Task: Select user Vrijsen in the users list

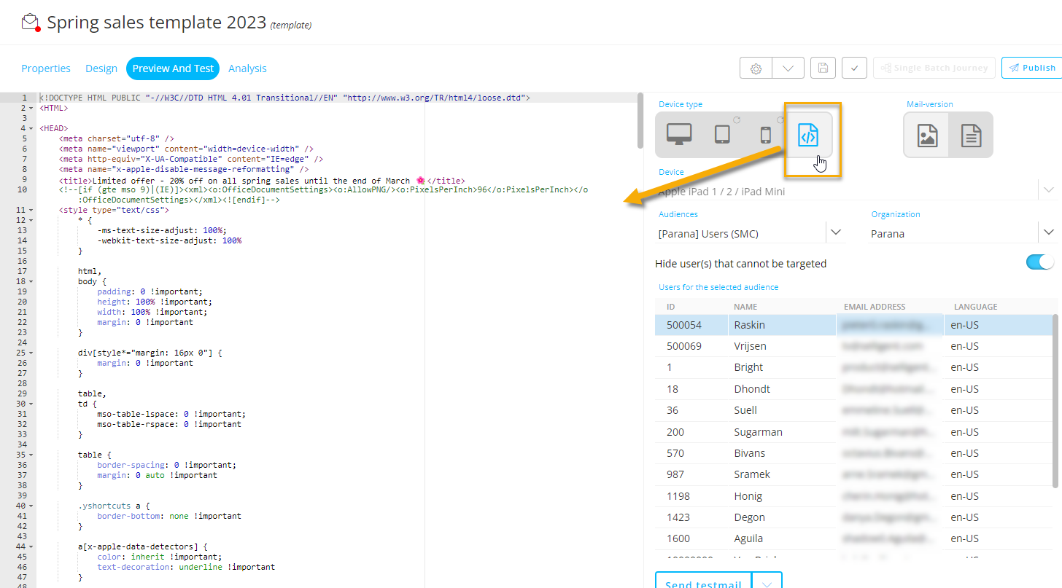Action: (x=754, y=346)
